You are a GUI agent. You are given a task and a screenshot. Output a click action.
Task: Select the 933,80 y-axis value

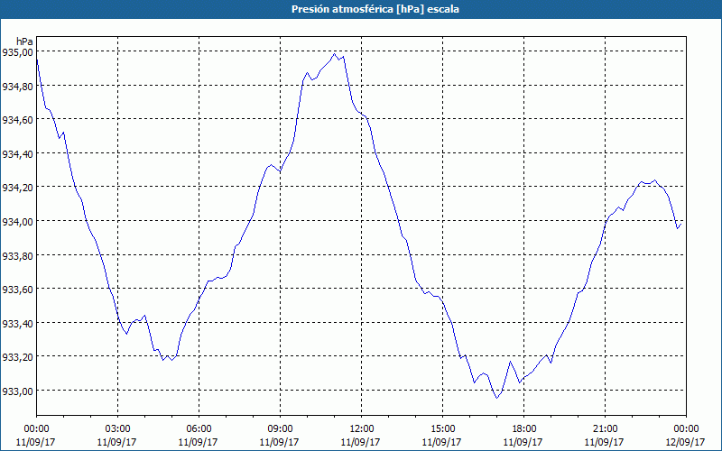coord(17,255)
